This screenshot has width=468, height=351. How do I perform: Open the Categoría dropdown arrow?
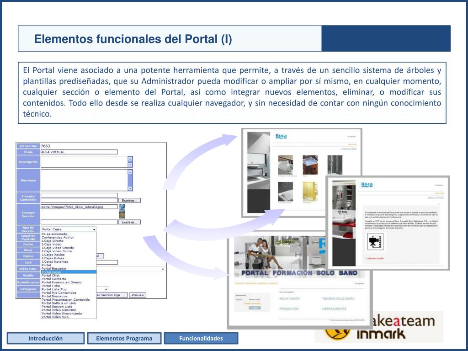(106, 289)
